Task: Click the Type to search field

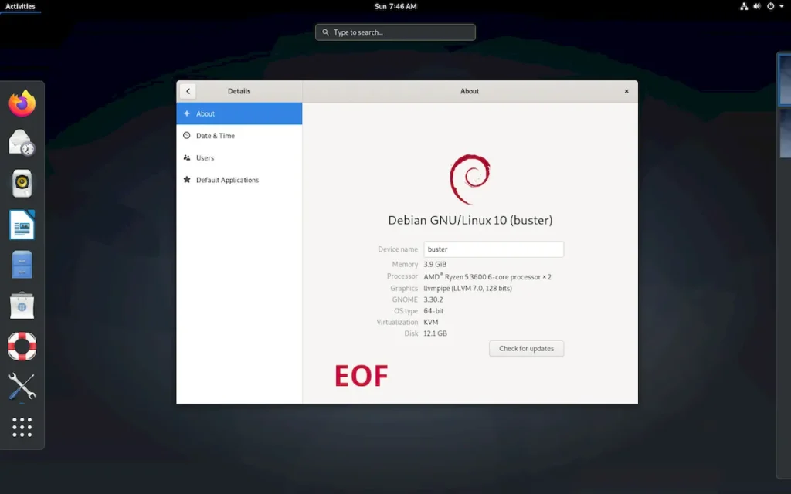Action: pos(395,32)
